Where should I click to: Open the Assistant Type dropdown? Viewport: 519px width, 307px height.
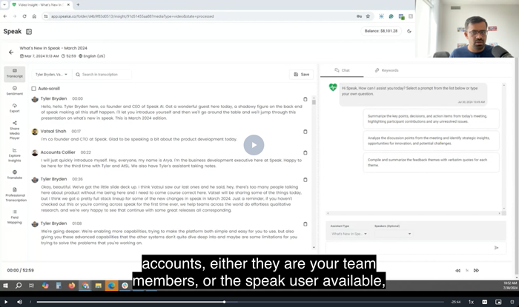pos(349,234)
